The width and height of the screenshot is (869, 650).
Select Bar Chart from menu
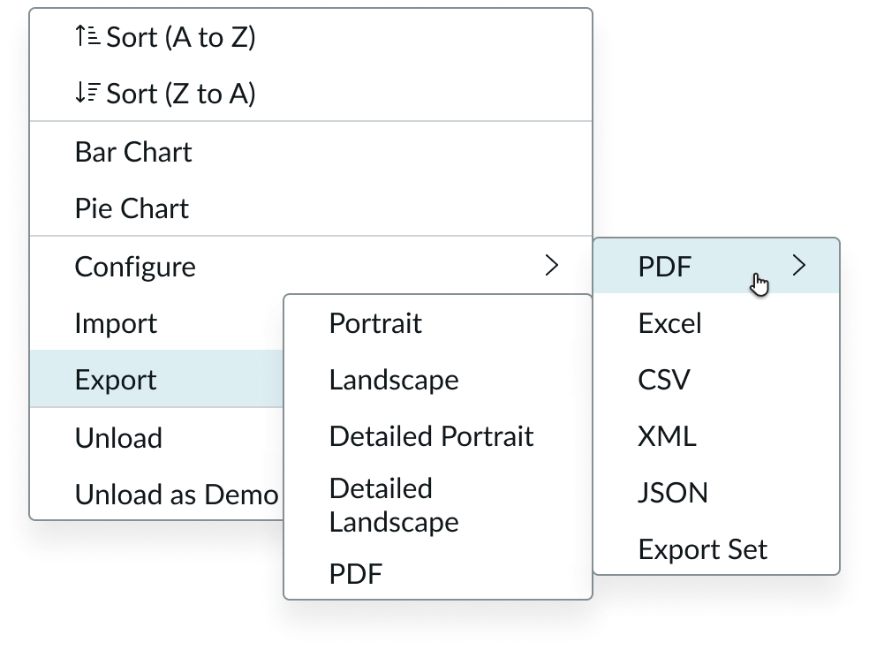[311, 152]
